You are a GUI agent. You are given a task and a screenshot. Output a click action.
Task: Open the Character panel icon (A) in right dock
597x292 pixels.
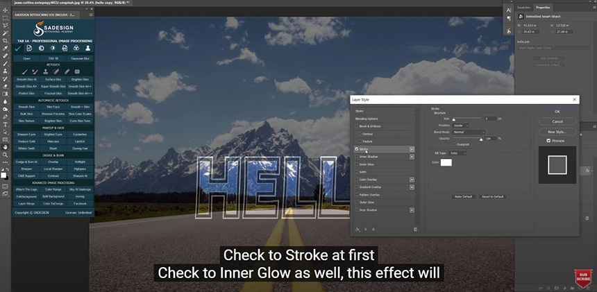pyautogui.click(x=509, y=10)
